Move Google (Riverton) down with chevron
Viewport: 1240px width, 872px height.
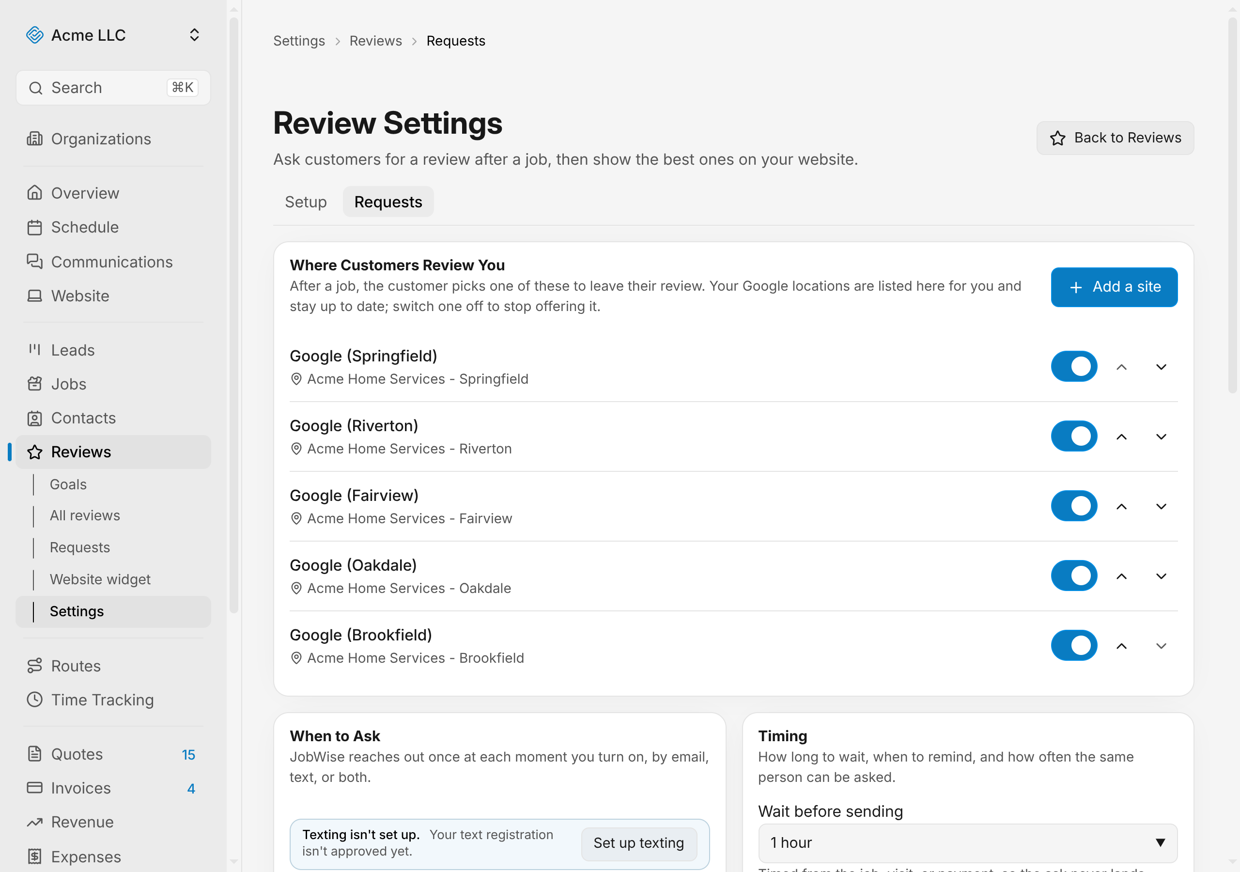point(1161,436)
